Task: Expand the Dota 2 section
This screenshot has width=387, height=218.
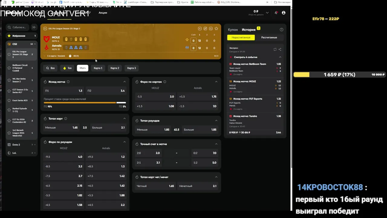Action: (x=35, y=145)
